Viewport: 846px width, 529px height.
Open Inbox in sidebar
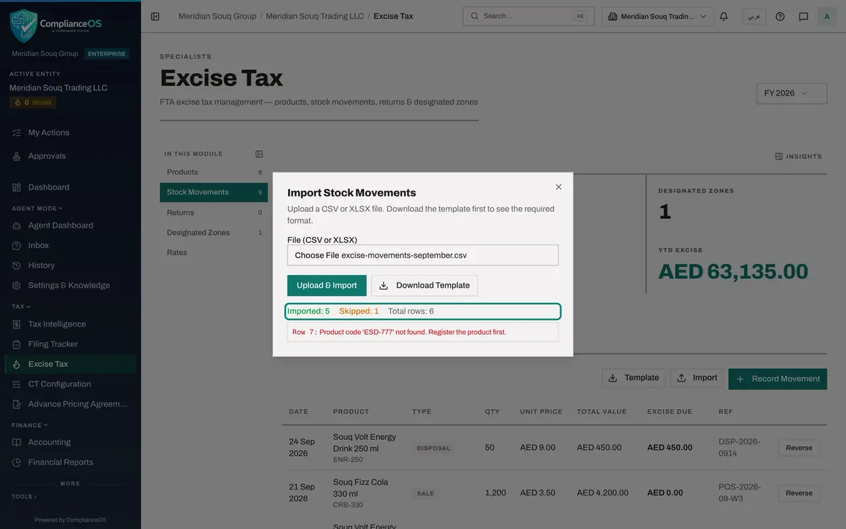click(x=70, y=245)
